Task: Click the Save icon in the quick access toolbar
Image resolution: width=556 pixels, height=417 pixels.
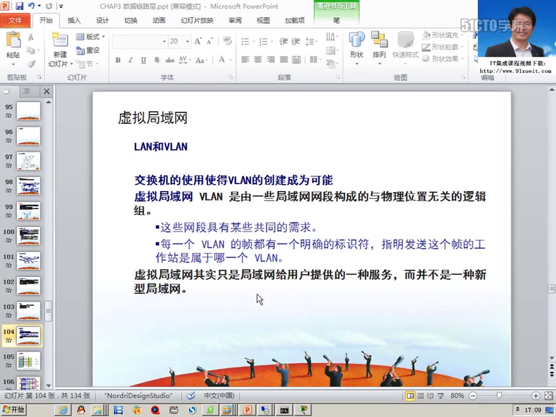Action: pyautogui.click(x=19, y=6)
